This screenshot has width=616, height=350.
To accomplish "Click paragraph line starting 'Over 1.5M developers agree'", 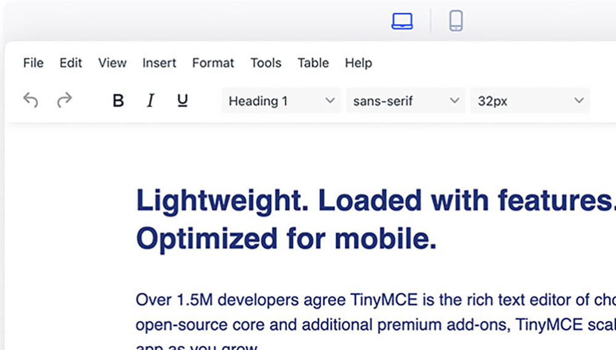I will [x=376, y=300].
